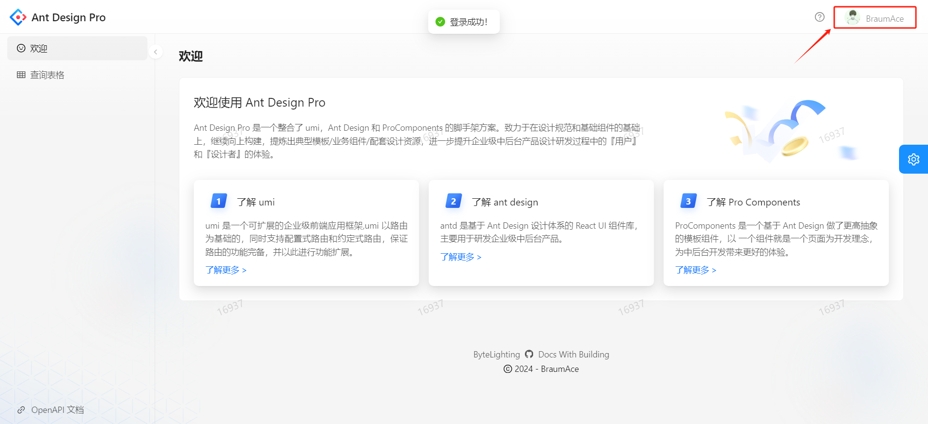Click the table icon beside 查询表格
This screenshot has width=928, height=424.
coord(21,75)
